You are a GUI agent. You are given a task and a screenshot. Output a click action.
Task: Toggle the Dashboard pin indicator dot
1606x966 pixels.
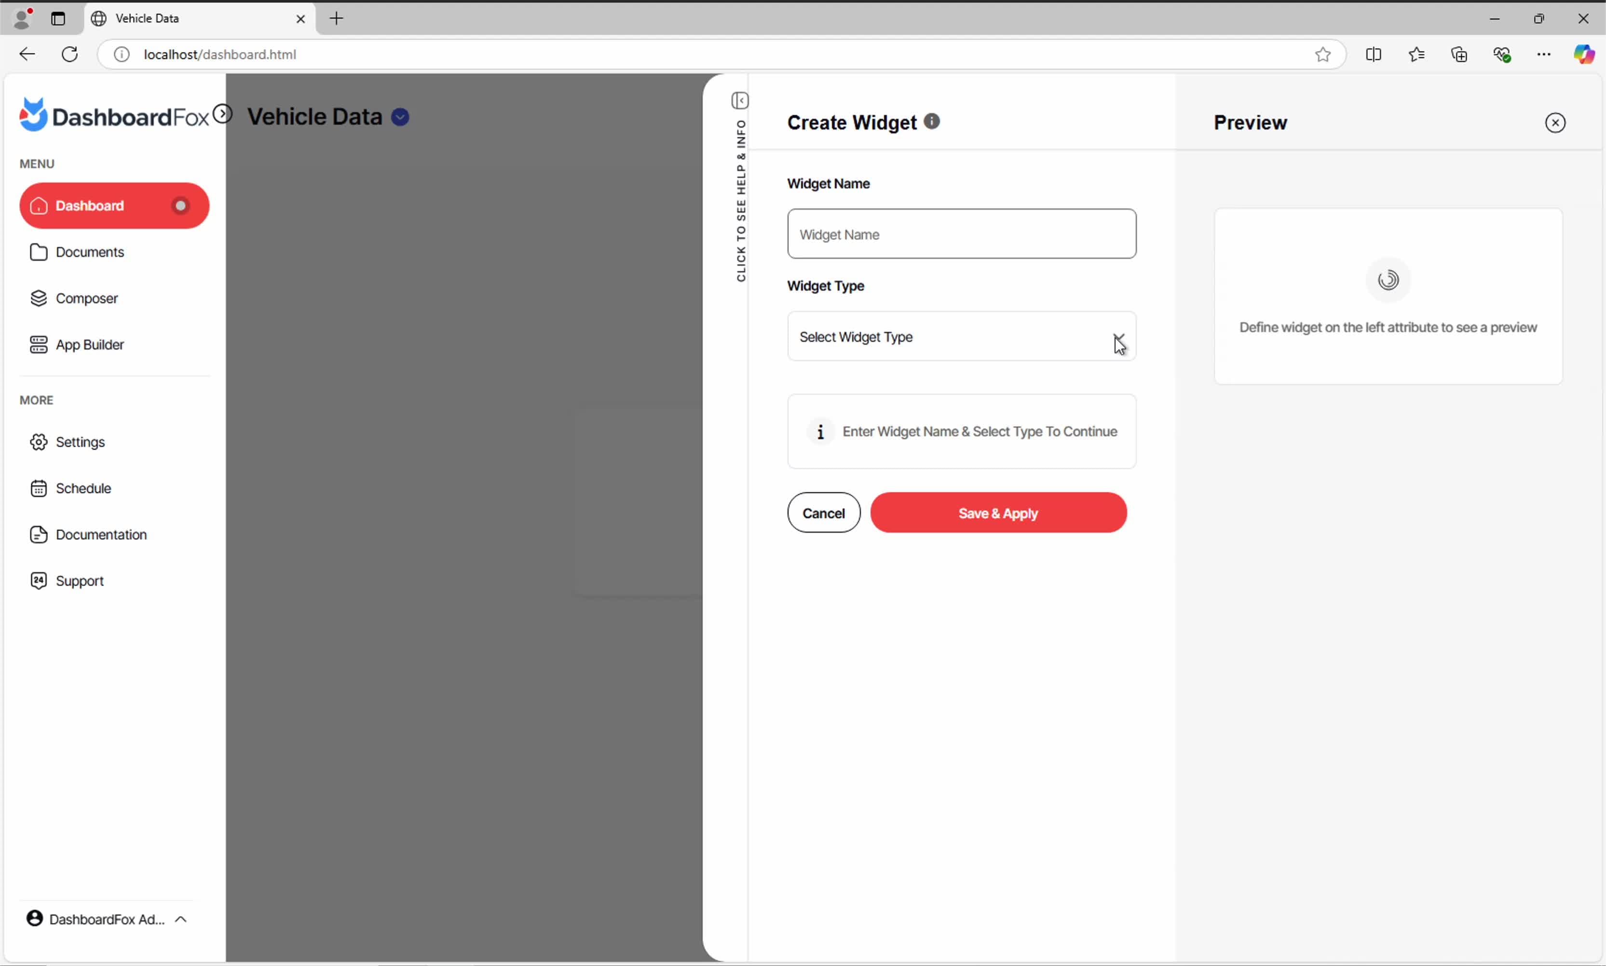[x=180, y=206]
